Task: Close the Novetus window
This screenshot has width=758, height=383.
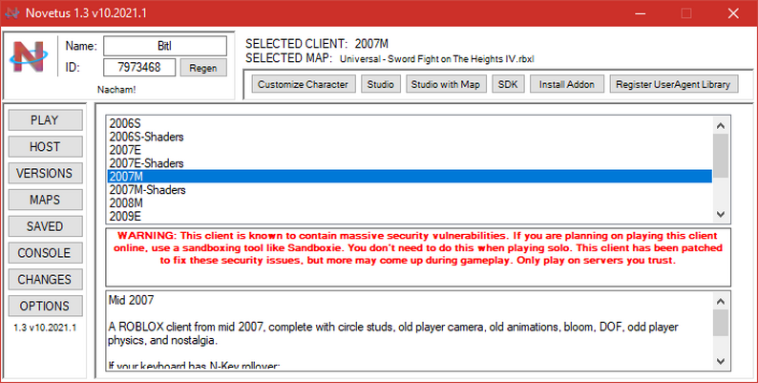Action: point(733,13)
